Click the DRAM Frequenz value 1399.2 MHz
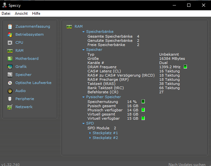Viewport: 211px width, 166px height. tap(170, 67)
